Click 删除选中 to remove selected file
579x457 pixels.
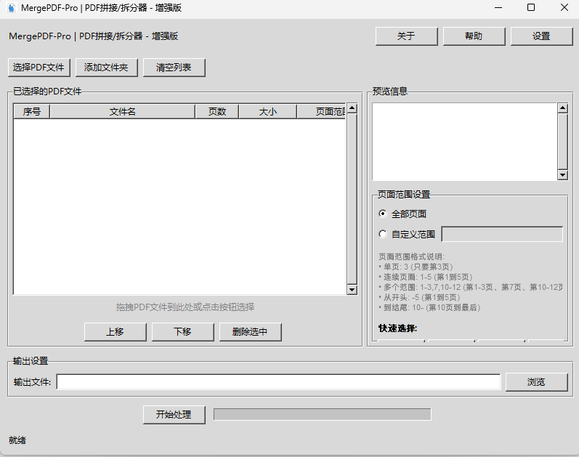[251, 332]
